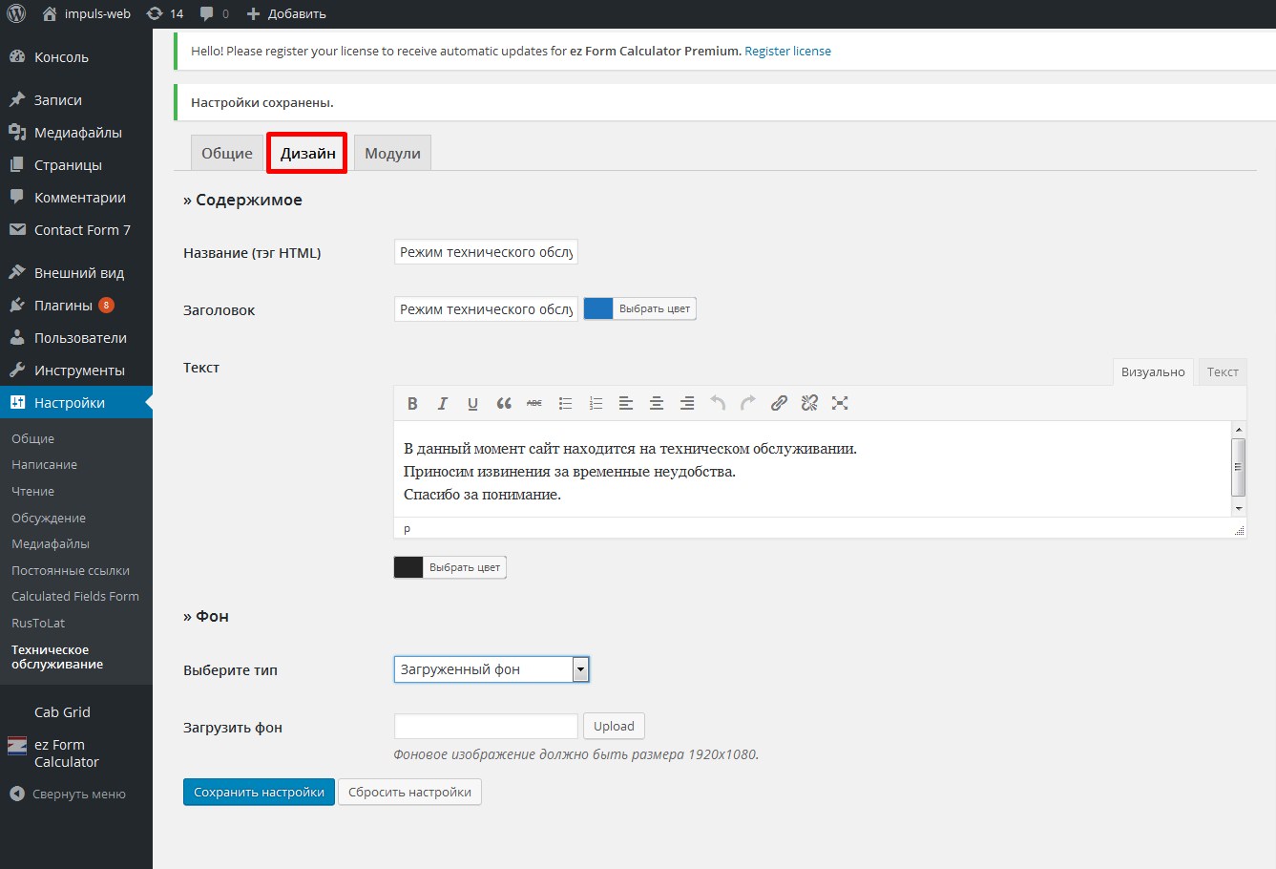The width and height of the screenshot is (1276, 869).
Task: Click Сбросить настройки button
Action: 409,792
